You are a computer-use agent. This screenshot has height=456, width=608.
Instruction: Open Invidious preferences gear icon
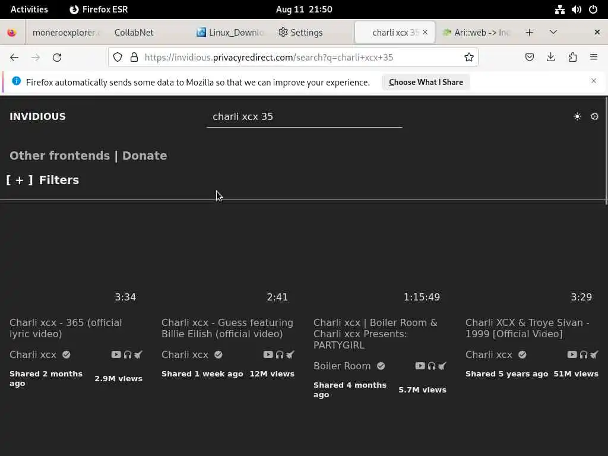(594, 117)
